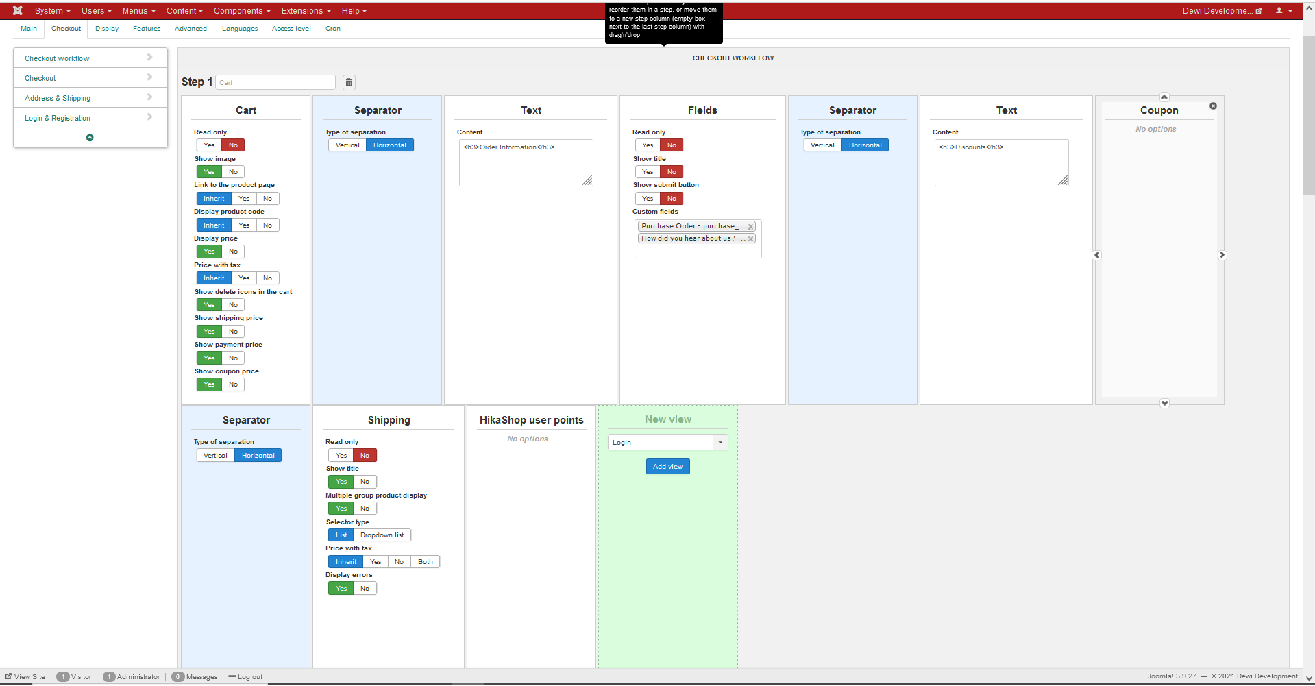Click the Log out link
The width and height of the screenshot is (1315, 686).
[250, 677]
